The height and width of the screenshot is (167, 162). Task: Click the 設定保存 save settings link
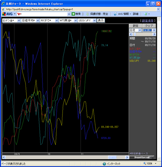coord(148,21)
